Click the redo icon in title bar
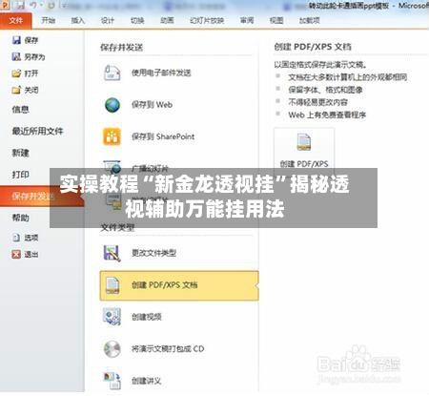429x396 pixels. click(51, 5)
